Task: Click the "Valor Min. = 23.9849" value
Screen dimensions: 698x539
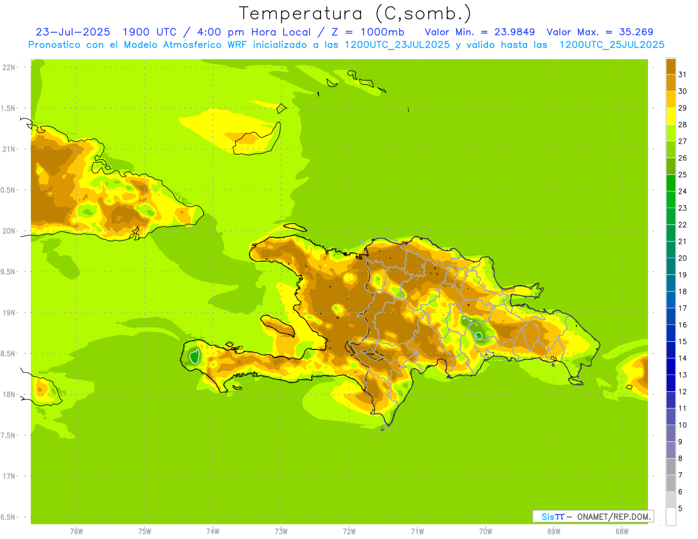Action: point(480,32)
